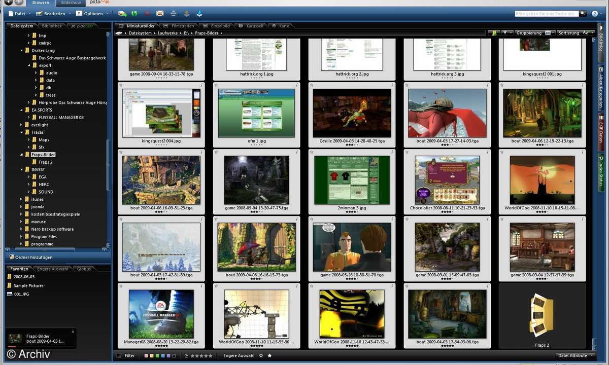Toggle favorite star on Chocolatier thumbnail
Screen dimensions: 609x365
[408, 152]
